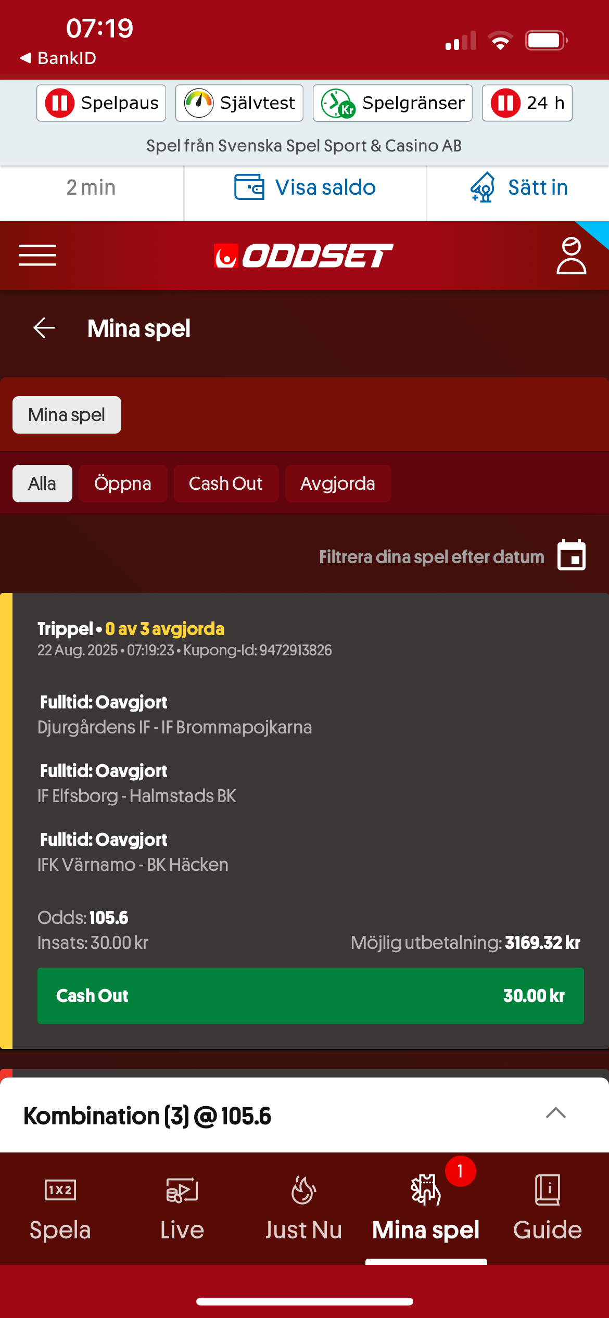
Task: Tap the Oddset logo
Action: tap(303, 256)
